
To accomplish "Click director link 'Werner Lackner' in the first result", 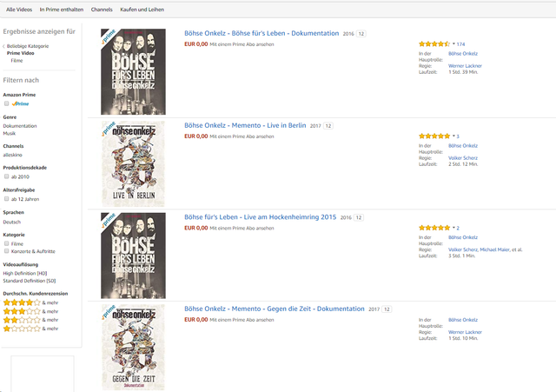I will click(465, 65).
